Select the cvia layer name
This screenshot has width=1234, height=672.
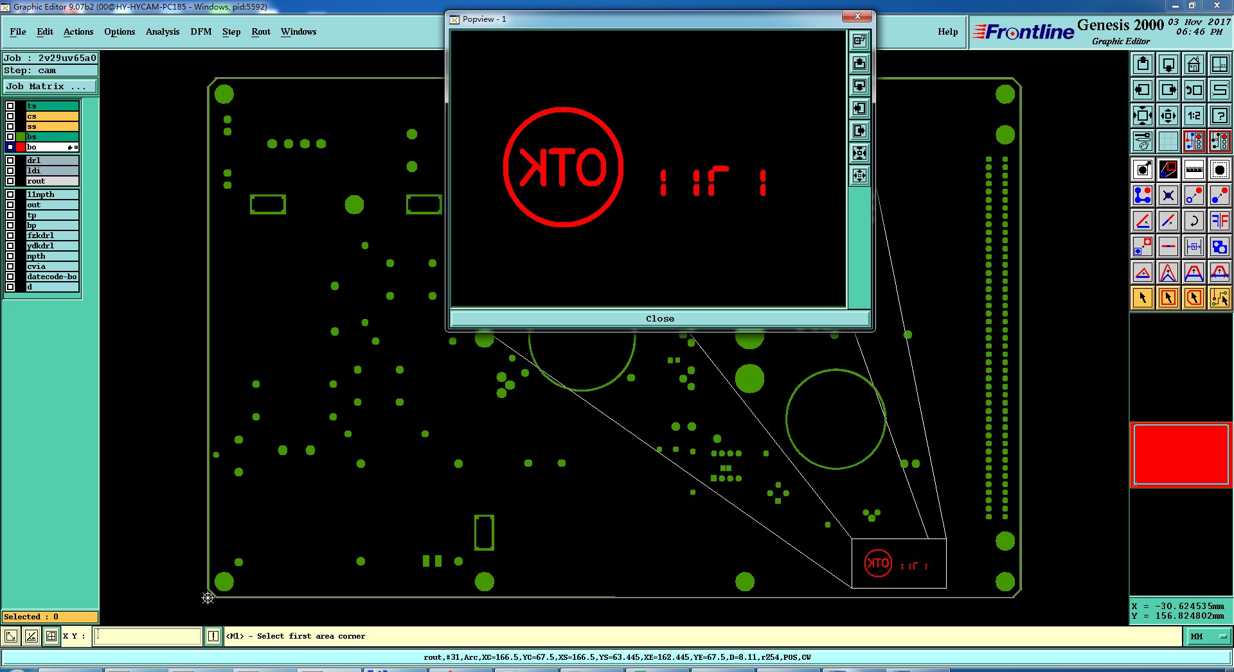click(52, 266)
